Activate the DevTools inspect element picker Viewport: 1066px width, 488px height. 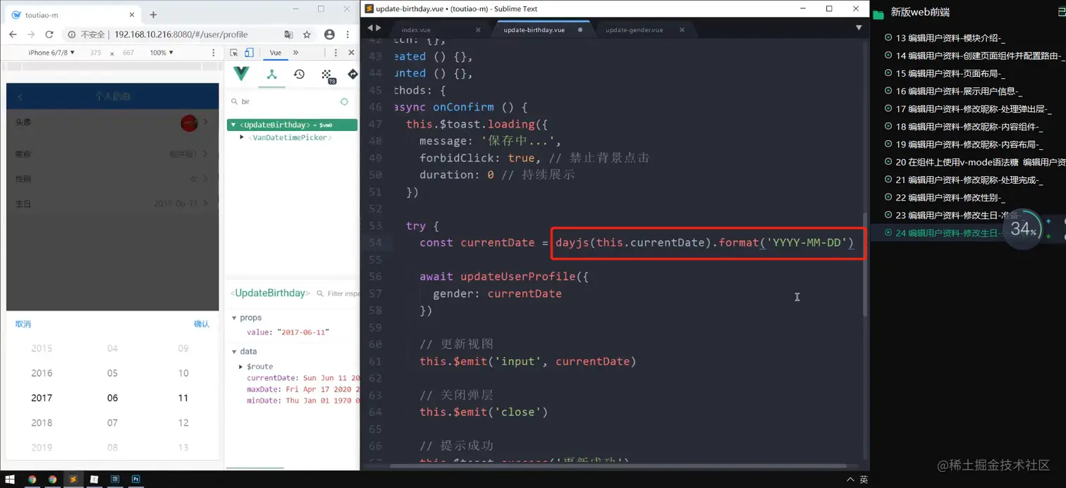[234, 53]
